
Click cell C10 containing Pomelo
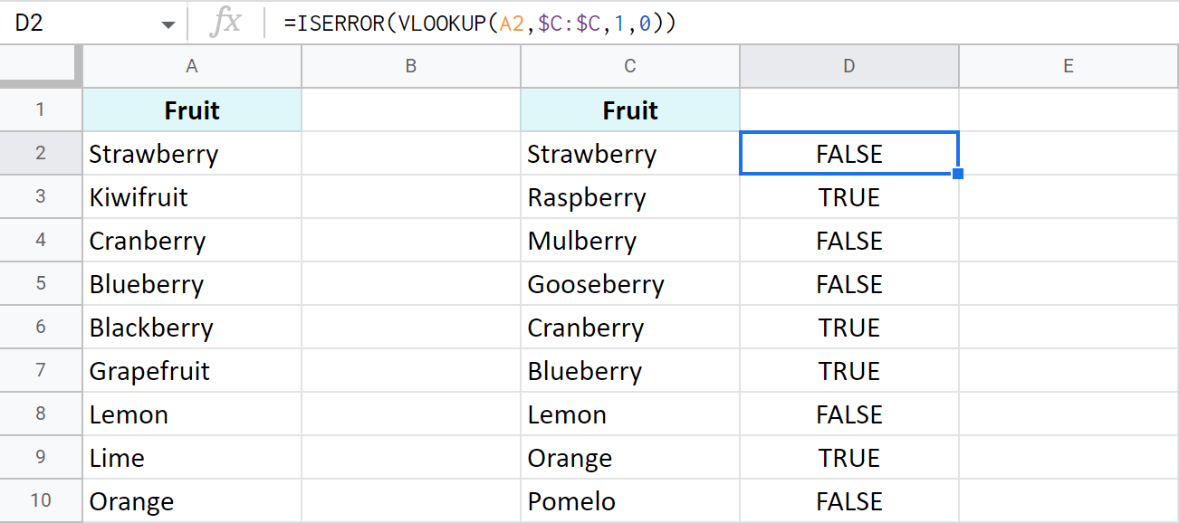click(630, 501)
